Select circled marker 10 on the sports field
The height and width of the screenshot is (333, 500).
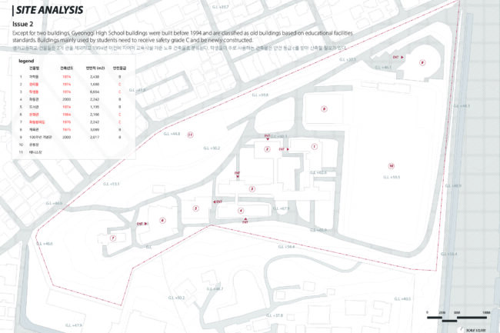(392, 165)
